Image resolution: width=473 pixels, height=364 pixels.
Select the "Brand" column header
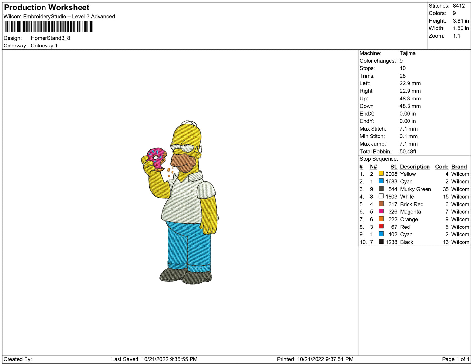(x=459, y=167)
